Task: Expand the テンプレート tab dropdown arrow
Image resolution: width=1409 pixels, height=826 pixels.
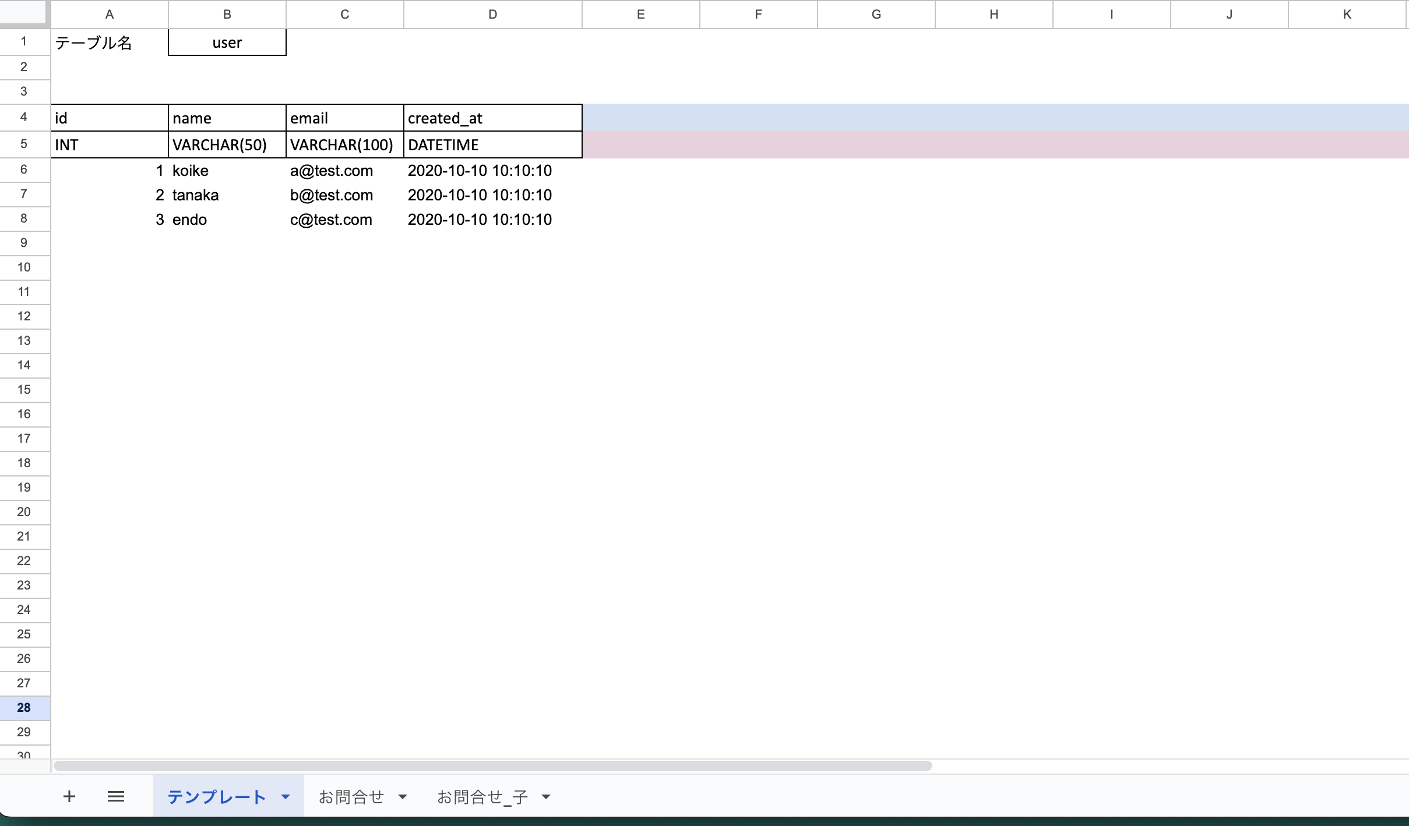Action: click(x=286, y=797)
